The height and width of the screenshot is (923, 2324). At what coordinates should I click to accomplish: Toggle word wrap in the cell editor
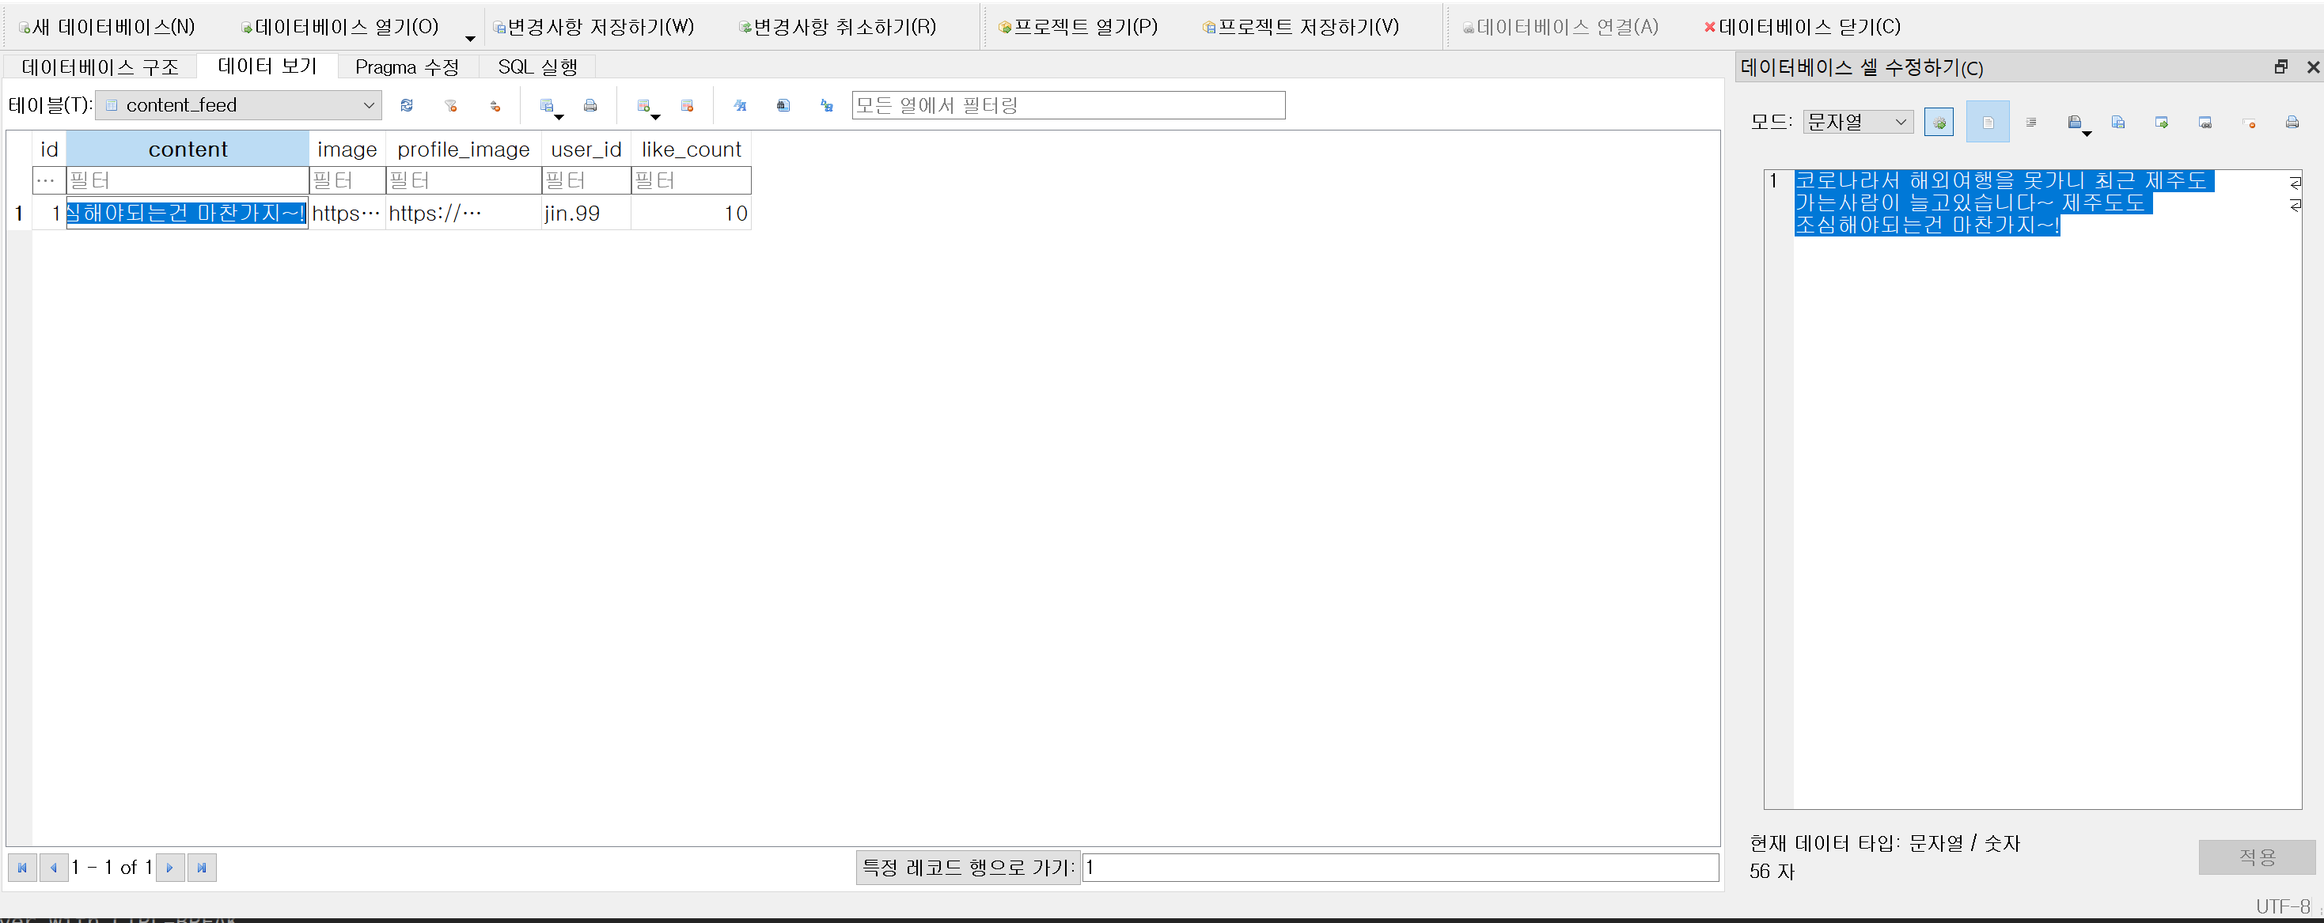coord(1988,123)
